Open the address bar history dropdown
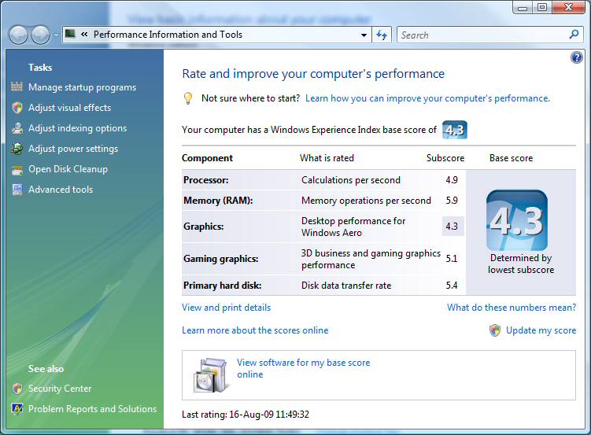 364,35
